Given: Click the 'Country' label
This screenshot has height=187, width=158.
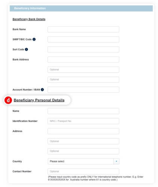Looking at the screenshot, I should pyautogui.click(x=17, y=161).
